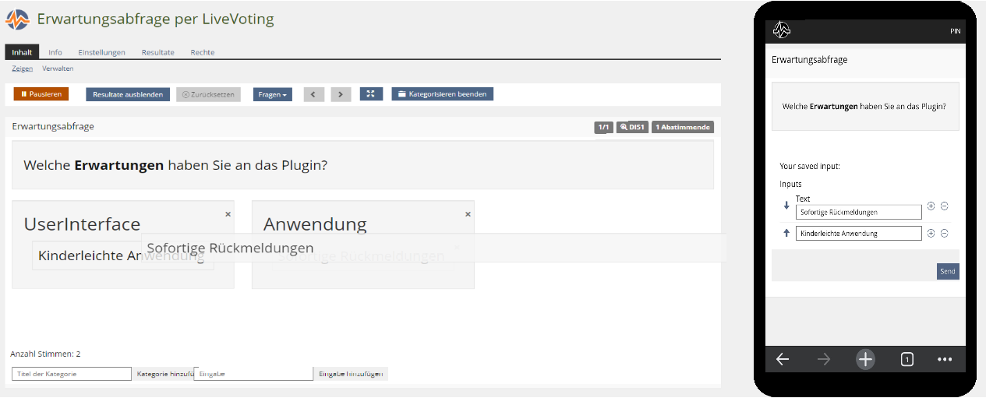The image size is (986, 398).
Task: Move 'Sofortige Rückmeldungen' down with arrow
Action: pos(786,206)
